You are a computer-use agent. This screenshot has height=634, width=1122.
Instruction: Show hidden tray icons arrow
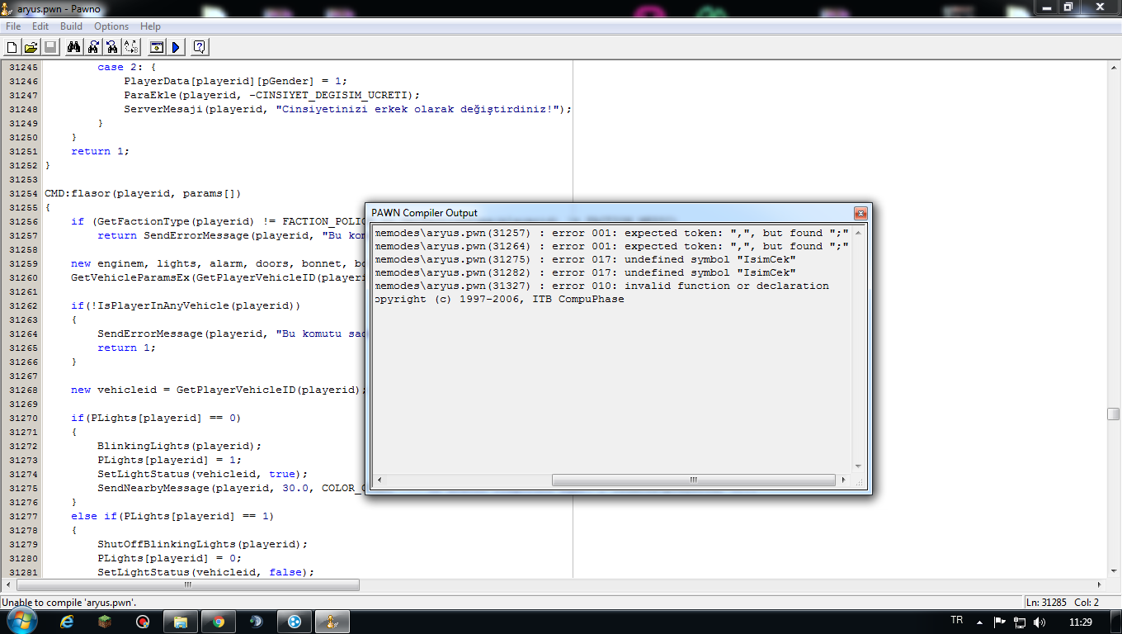980,622
